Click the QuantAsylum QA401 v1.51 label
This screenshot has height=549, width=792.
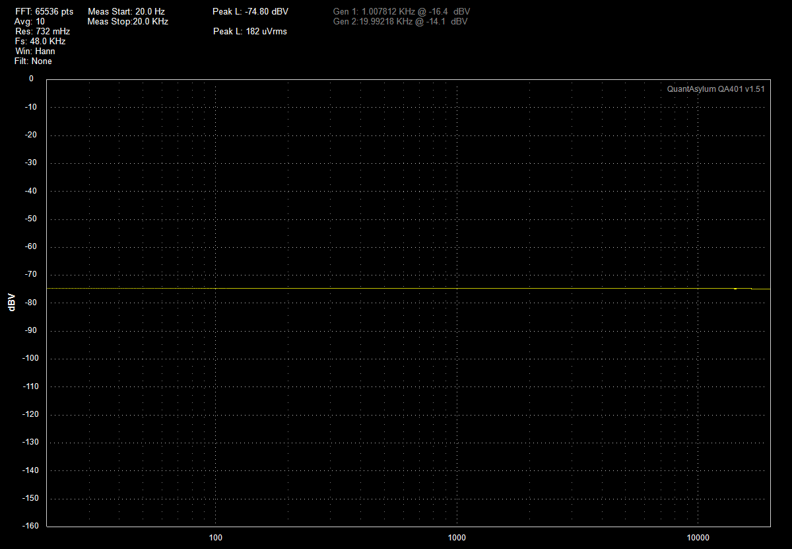point(715,89)
